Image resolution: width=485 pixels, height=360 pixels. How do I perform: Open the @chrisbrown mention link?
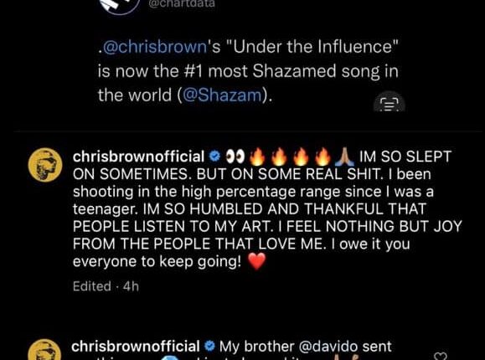154,48
